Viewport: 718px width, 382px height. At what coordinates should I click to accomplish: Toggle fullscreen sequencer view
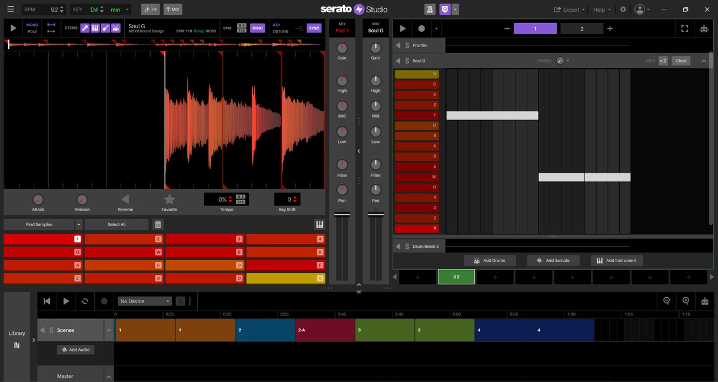(x=684, y=28)
